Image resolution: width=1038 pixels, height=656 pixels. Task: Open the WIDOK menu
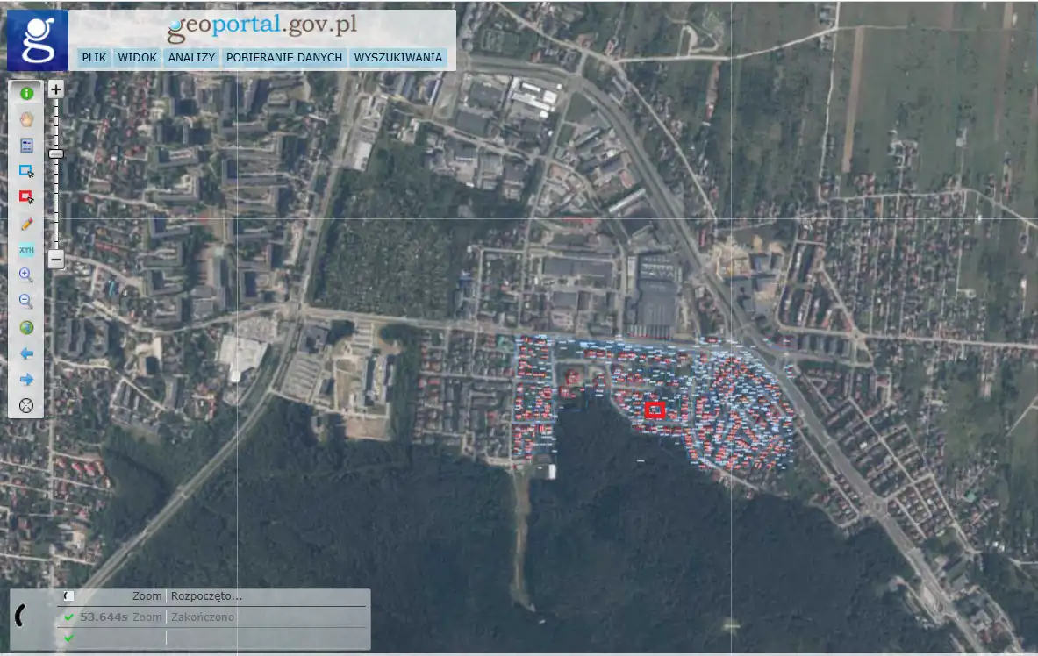click(x=137, y=58)
